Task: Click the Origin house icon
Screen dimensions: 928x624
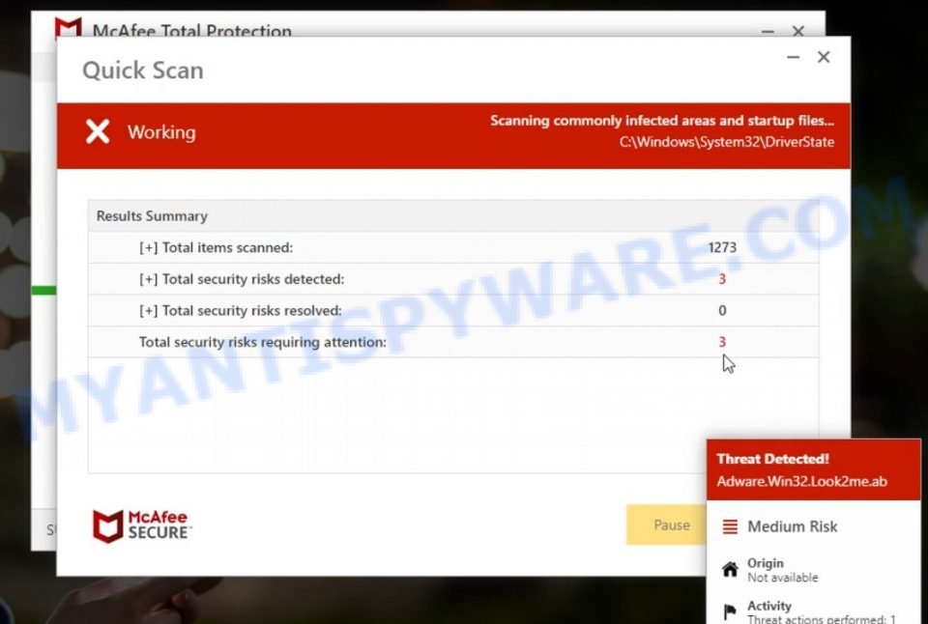Action: (731, 569)
